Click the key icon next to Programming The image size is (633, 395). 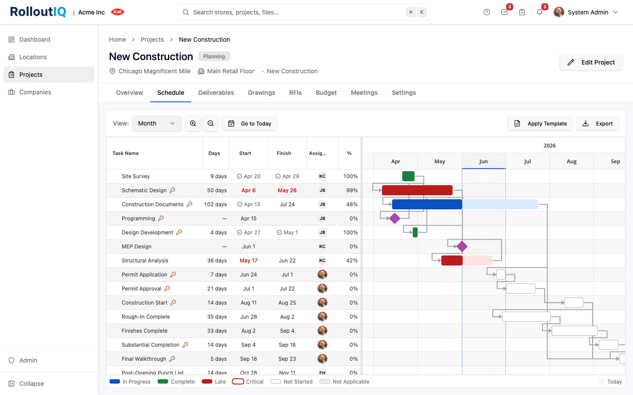pos(161,219)
